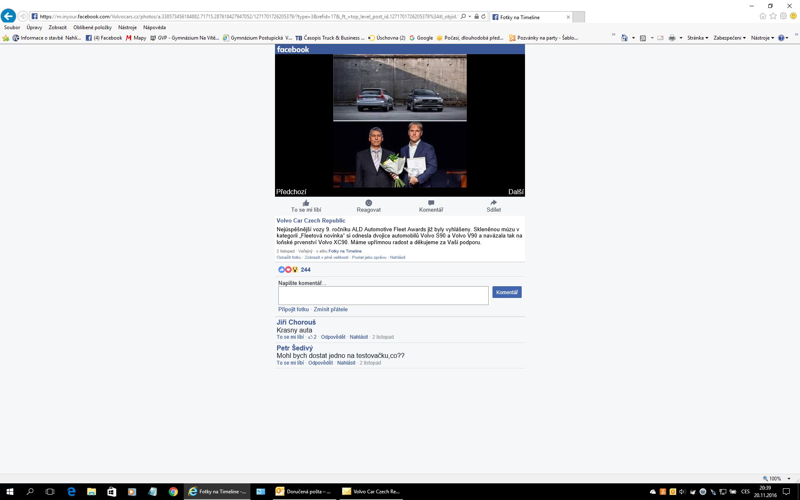Click Předchozí to view previous photo
Viewport: 800px width, 500px height.
tap(291, 192)
